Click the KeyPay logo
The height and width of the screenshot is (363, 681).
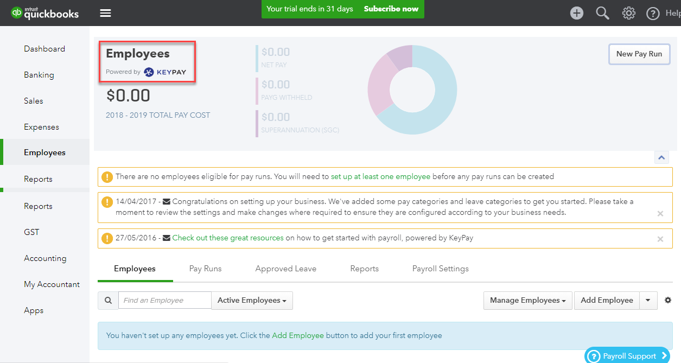point(165,72)
